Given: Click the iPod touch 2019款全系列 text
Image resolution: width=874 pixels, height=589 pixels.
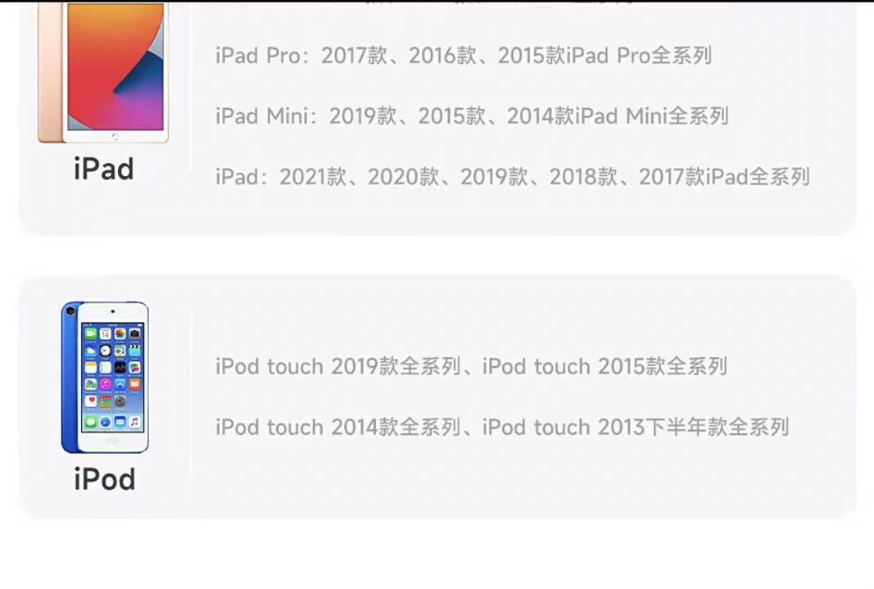Looking at the screenshot, I should [x=338, y=367].
